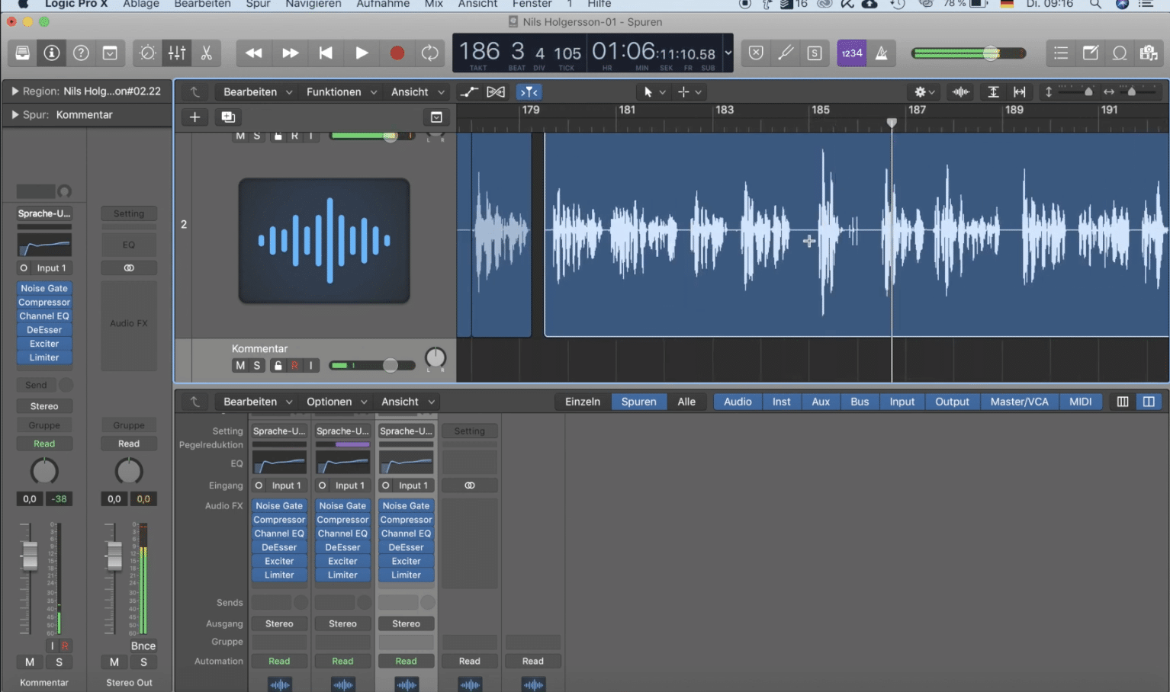Open Channel EQ plugin in inspector strip
The image size is (1170, 692).
(x=44, y=316)
